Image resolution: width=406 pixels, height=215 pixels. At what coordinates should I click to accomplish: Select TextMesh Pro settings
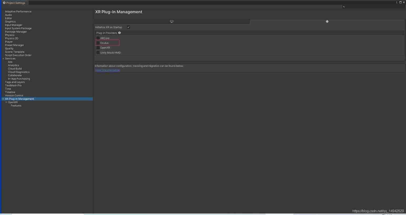13,86
